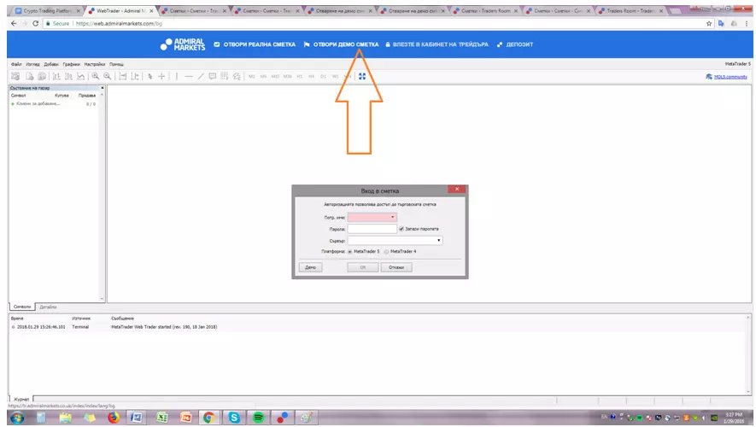Open the Файл menu
756x427 pixels.
(16, 64)
